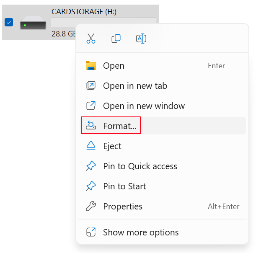Click the Copy icon in the context menu
This screenshot has height=253, width=261.
click(116, 39)
